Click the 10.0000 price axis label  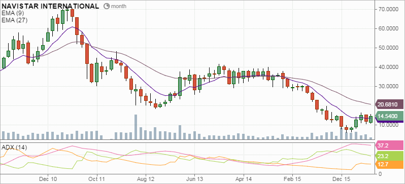pyautogui.click(x=388, y=125)
